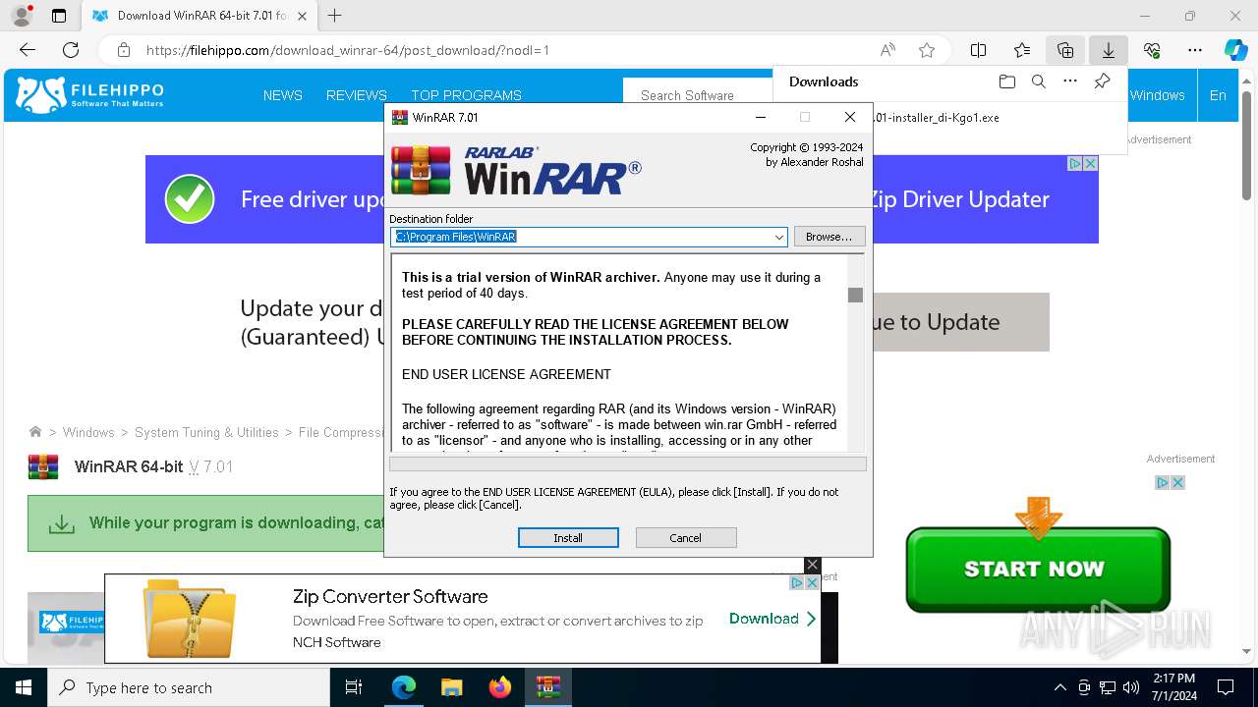This screenshot has width=1258, height=707.
Task: Open notification center icon
Action: (1226, 687)
